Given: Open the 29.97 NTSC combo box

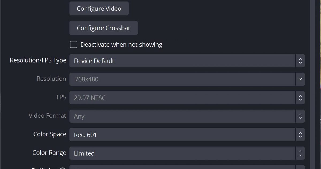Looking at the screenshot, I should click(x=182, y=98).
